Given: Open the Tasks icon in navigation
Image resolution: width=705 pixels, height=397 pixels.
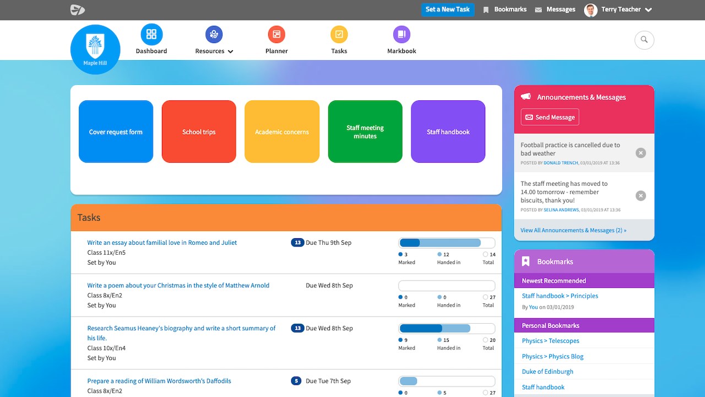Looking at the screenshot, I should pos(339,35).
